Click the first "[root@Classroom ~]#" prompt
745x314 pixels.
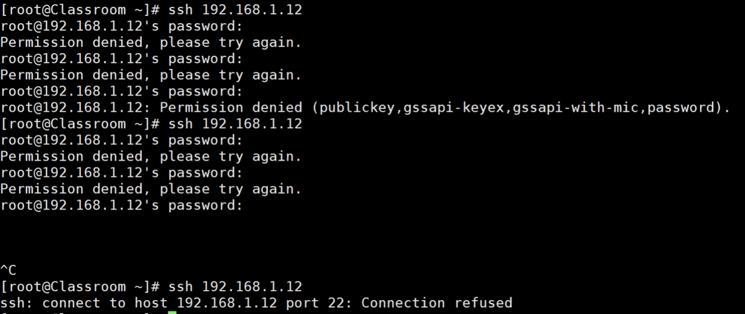[x=80, y=10]
